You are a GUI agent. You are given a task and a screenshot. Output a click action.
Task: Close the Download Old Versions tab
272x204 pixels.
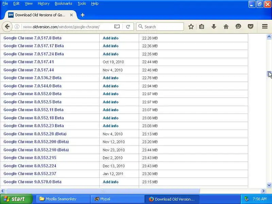pyautogui.click(x=71, y=15)
